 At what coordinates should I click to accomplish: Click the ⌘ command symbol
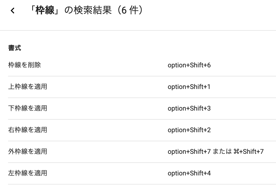point(236,152)
